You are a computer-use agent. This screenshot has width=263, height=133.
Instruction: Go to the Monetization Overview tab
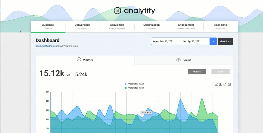(151, 26)
